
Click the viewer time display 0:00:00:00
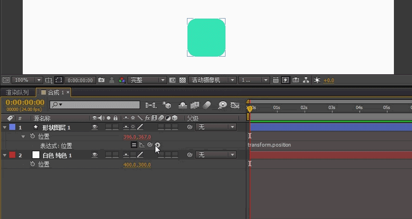coord(80,80)
